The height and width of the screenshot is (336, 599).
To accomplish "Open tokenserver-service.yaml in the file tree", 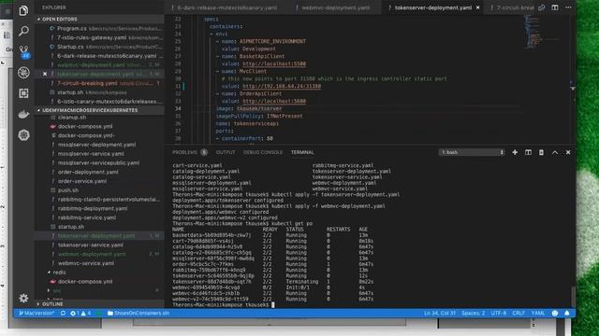I will point(91,245).
